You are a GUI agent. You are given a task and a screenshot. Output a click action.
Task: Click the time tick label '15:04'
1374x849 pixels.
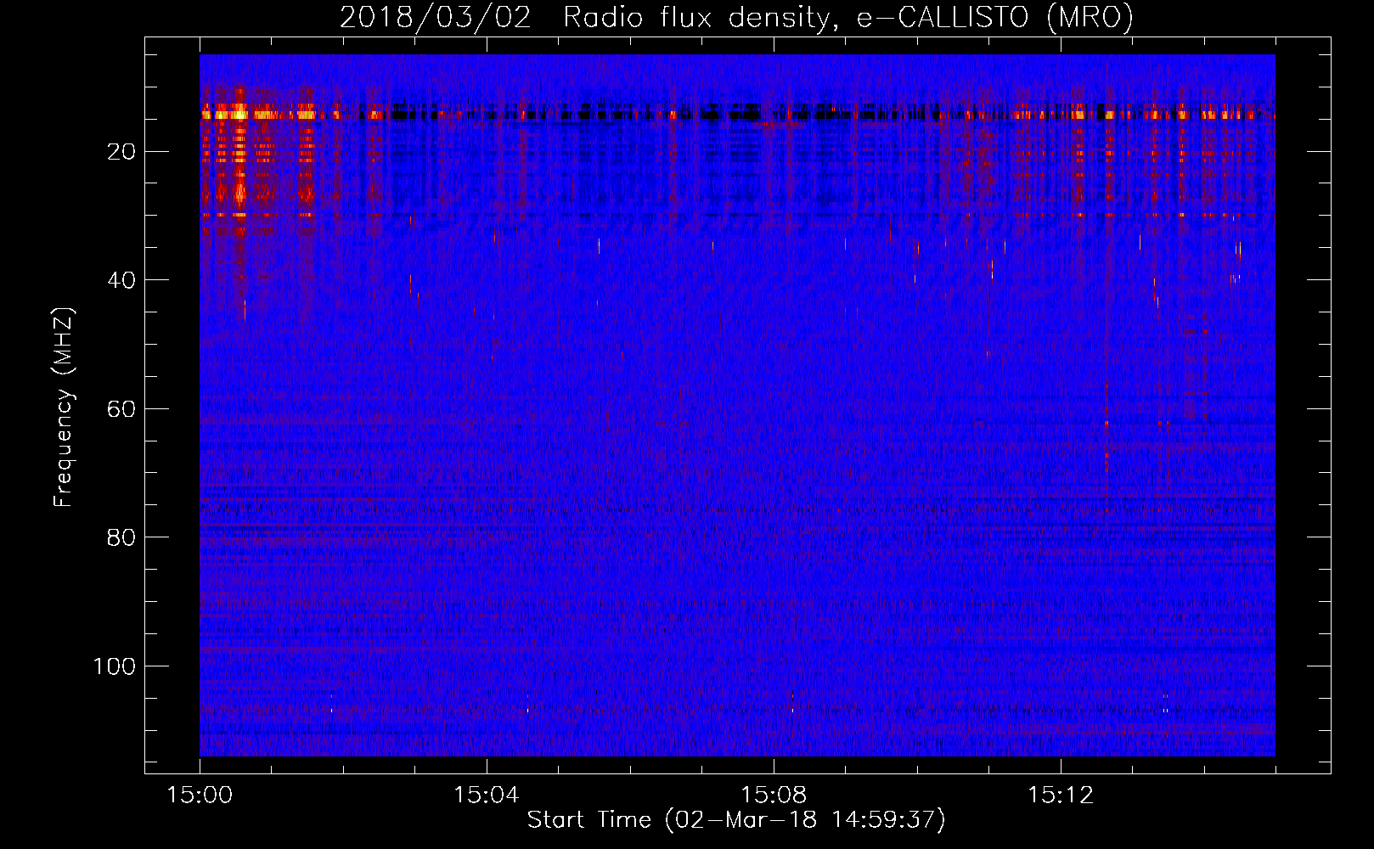486,796
